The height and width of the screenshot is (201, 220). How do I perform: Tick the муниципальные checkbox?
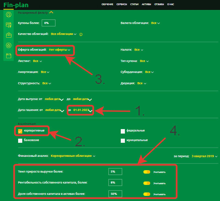pyautogui.click(x=123, y=140)
